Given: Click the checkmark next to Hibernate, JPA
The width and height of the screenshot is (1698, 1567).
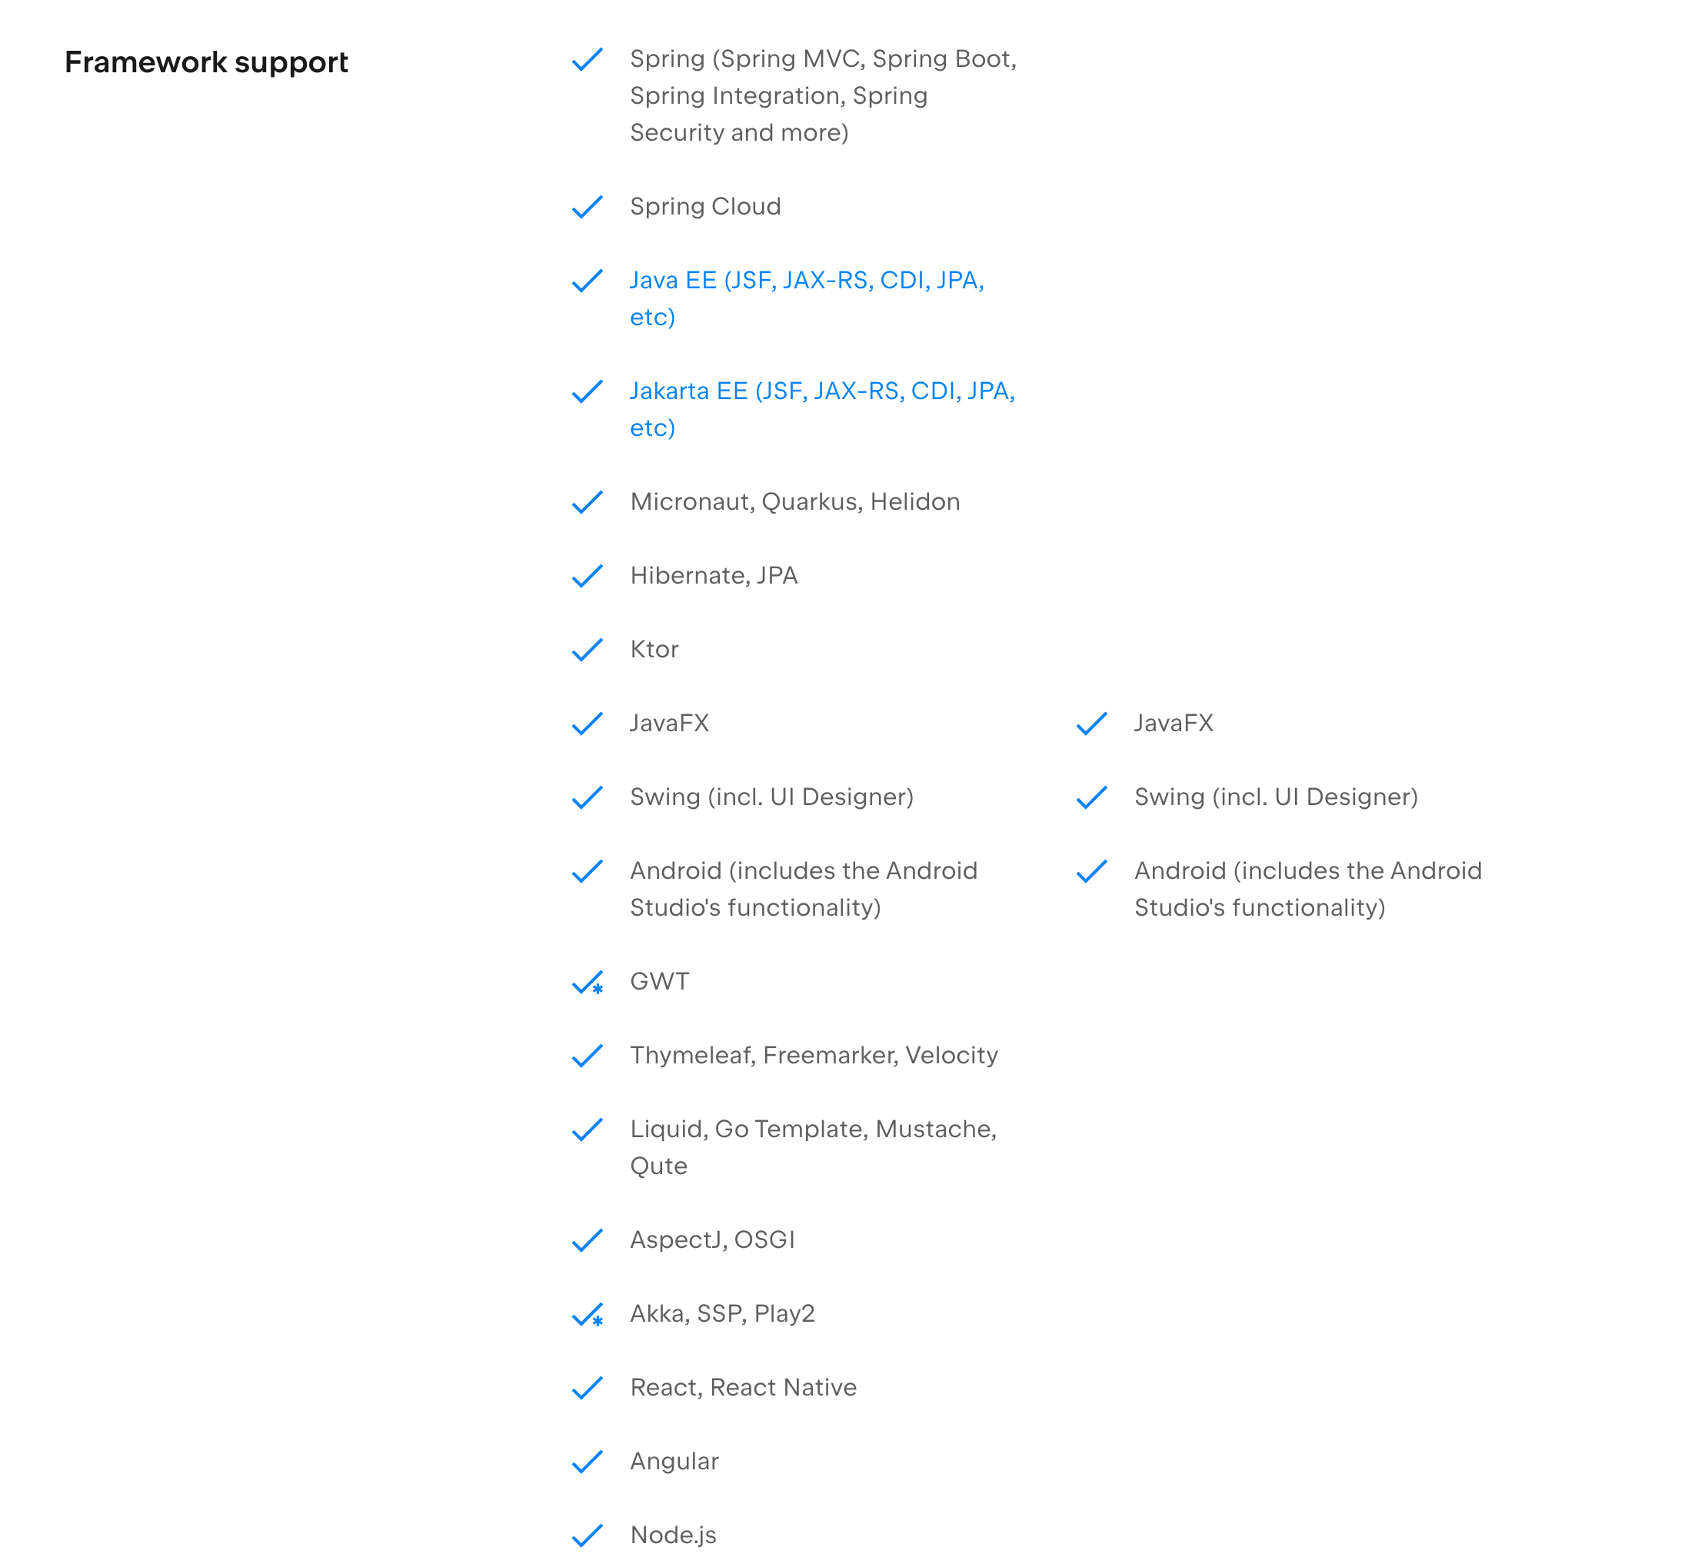Looking at the screenshot, I should click(587, 577).
